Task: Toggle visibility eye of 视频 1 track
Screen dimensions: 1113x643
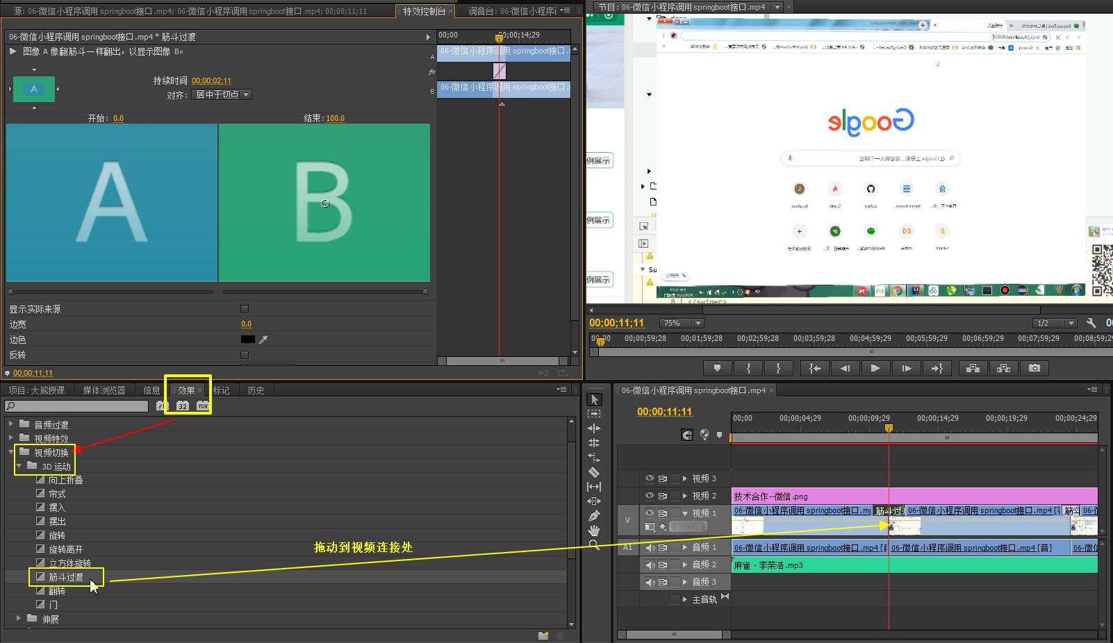Action: (650, 513)
